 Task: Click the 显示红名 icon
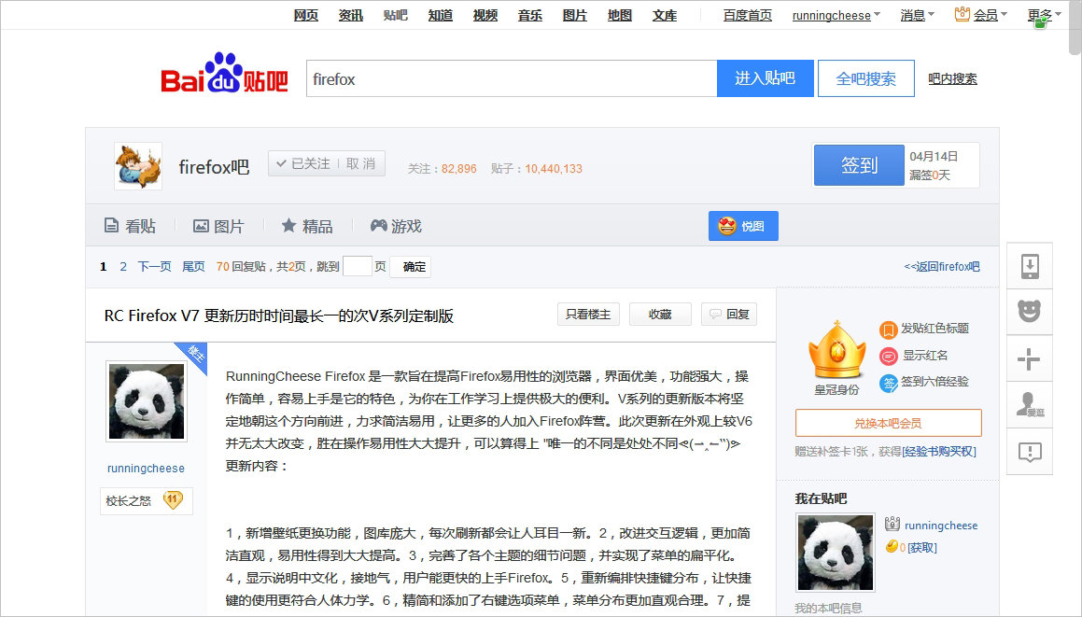(888, 357)
